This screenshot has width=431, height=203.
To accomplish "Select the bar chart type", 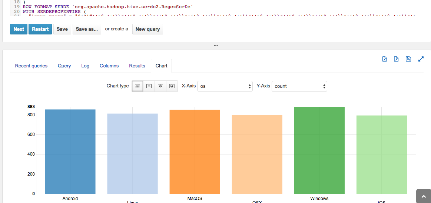I will [137, 86].
